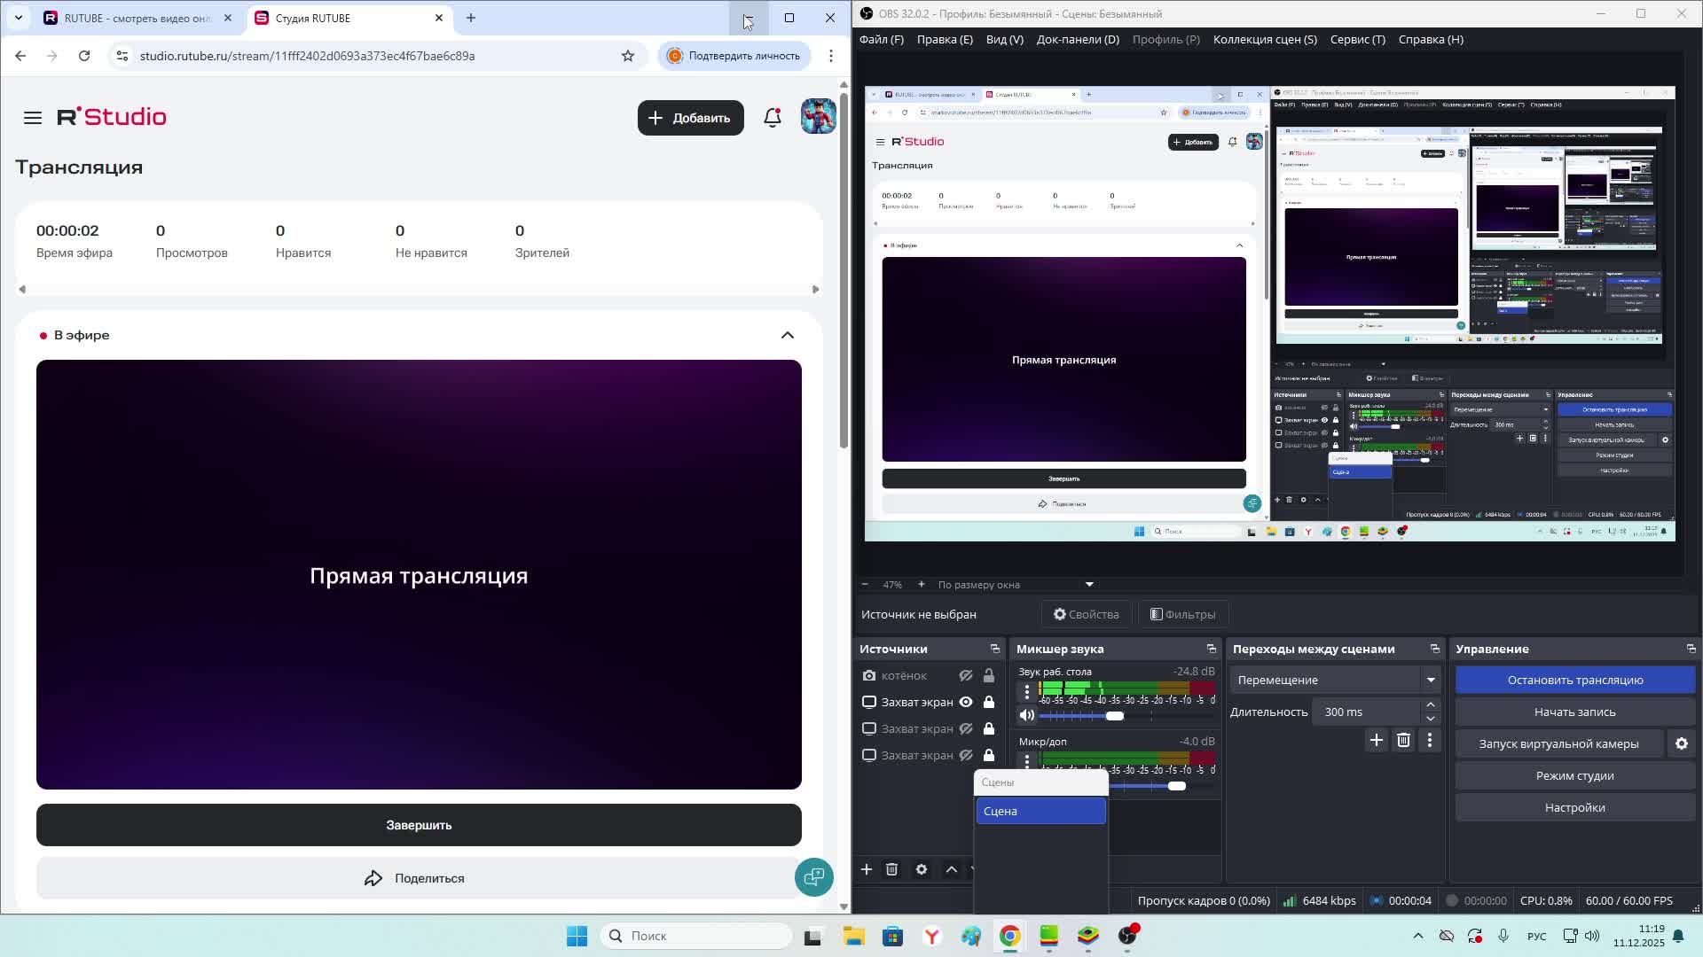Open the По размеру окна scale dropdown

(x=1089, y=584)
